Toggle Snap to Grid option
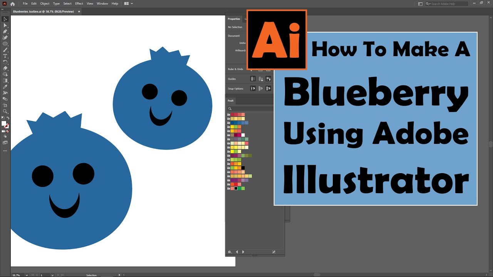493x277 pixels. (268, 88)
